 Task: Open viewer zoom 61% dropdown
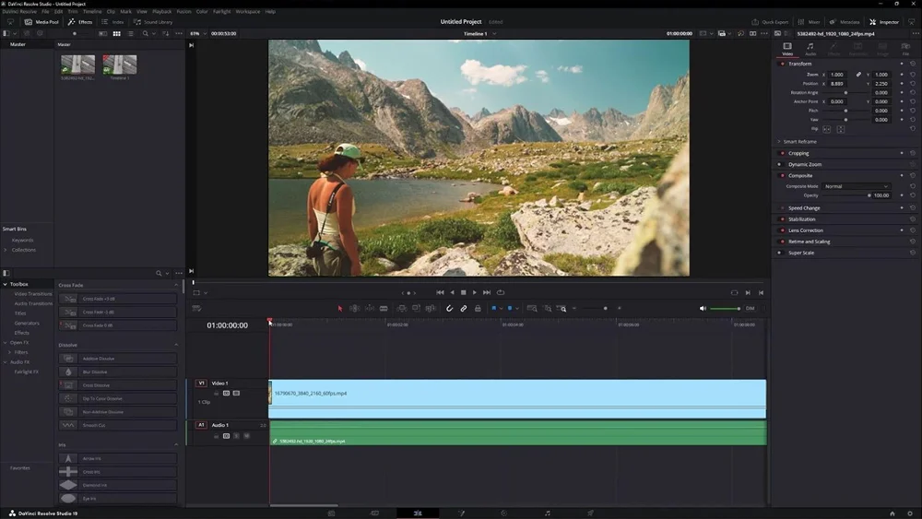tap(198, 33)
